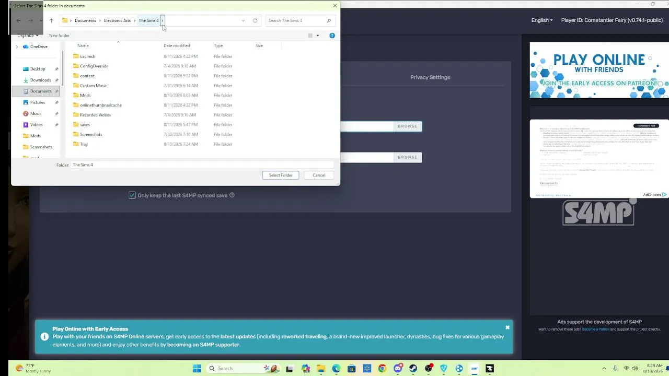Click the back arrow in the folder dialog

point(18,20)
